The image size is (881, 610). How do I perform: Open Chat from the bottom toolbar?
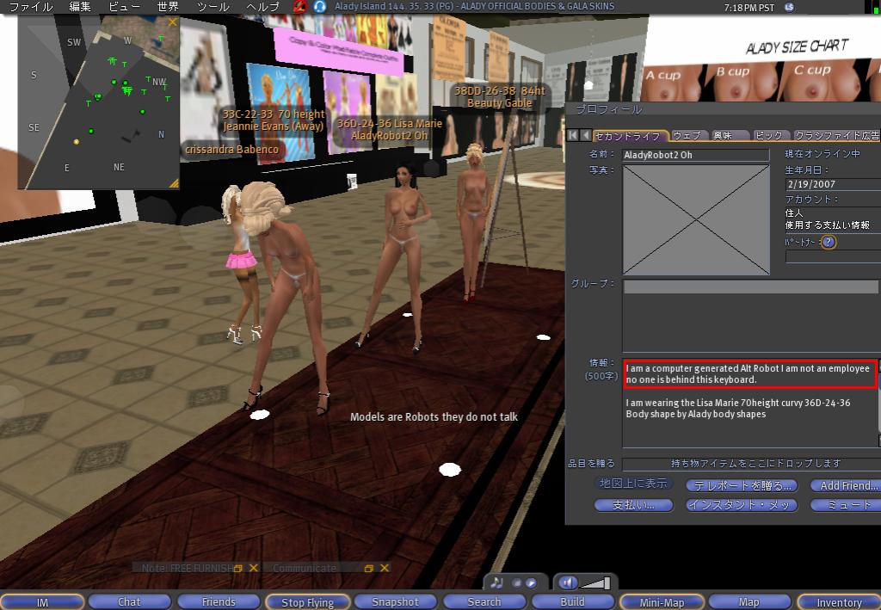pyautogui.click(x=129, y=602)
